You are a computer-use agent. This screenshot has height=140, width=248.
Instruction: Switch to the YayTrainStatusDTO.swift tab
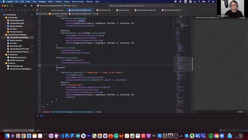(171, 10)
